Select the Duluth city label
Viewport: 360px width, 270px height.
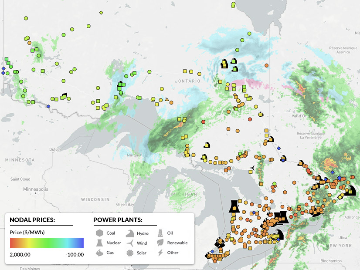click(67, 149)
